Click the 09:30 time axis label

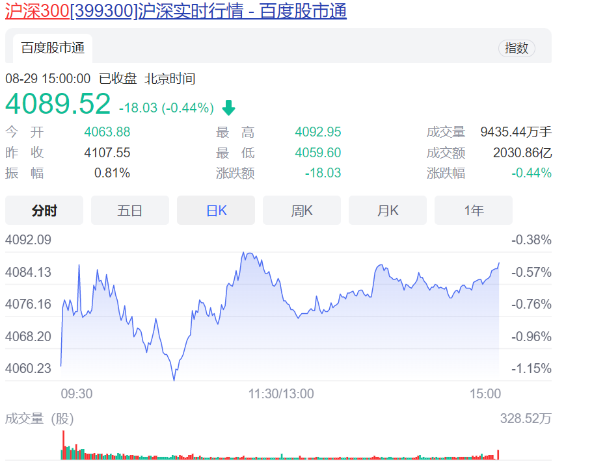(77, 394)
